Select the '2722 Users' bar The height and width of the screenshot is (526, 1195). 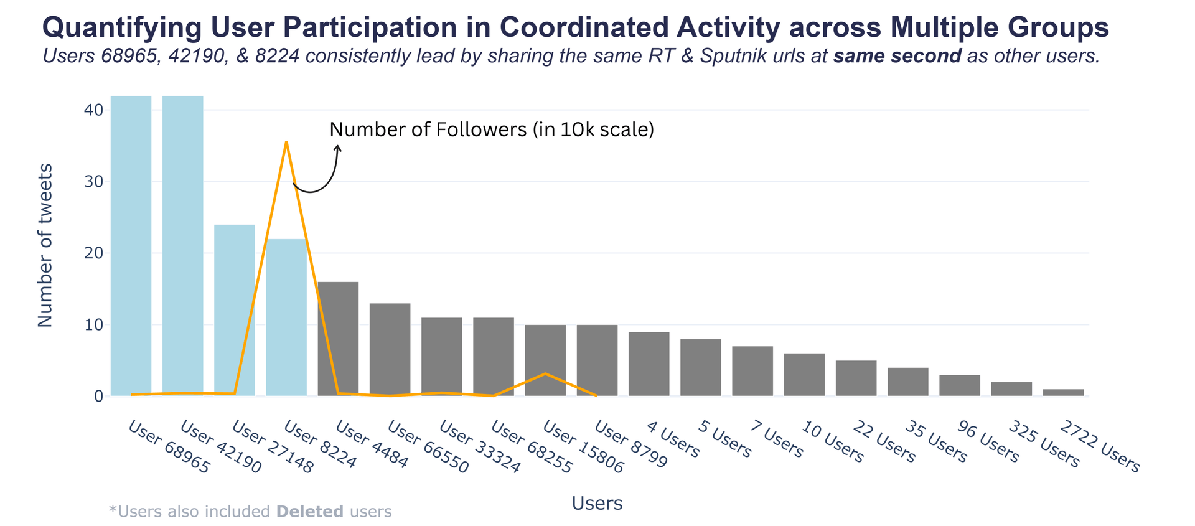pos(1063,392)
